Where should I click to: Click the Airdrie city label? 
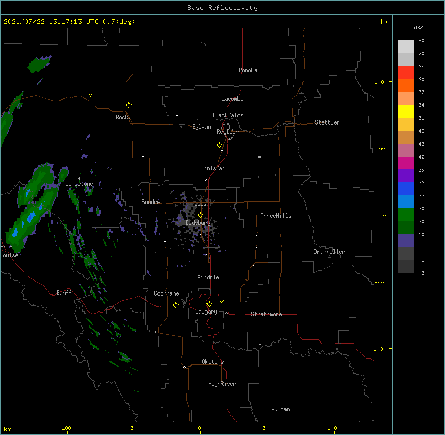(x=208, y=277)
